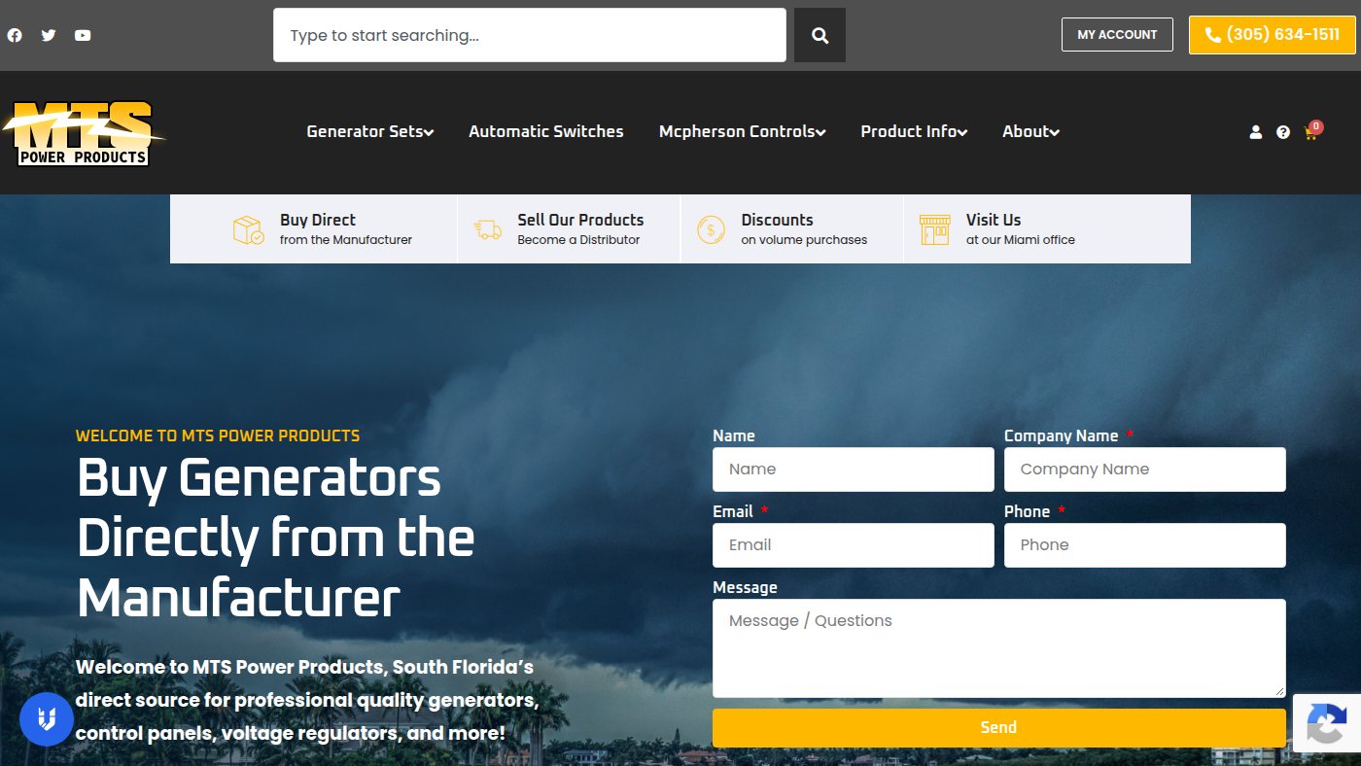Open the Facebook social icon
This screenshot has width=1361, height=766.
click(15, 35)
